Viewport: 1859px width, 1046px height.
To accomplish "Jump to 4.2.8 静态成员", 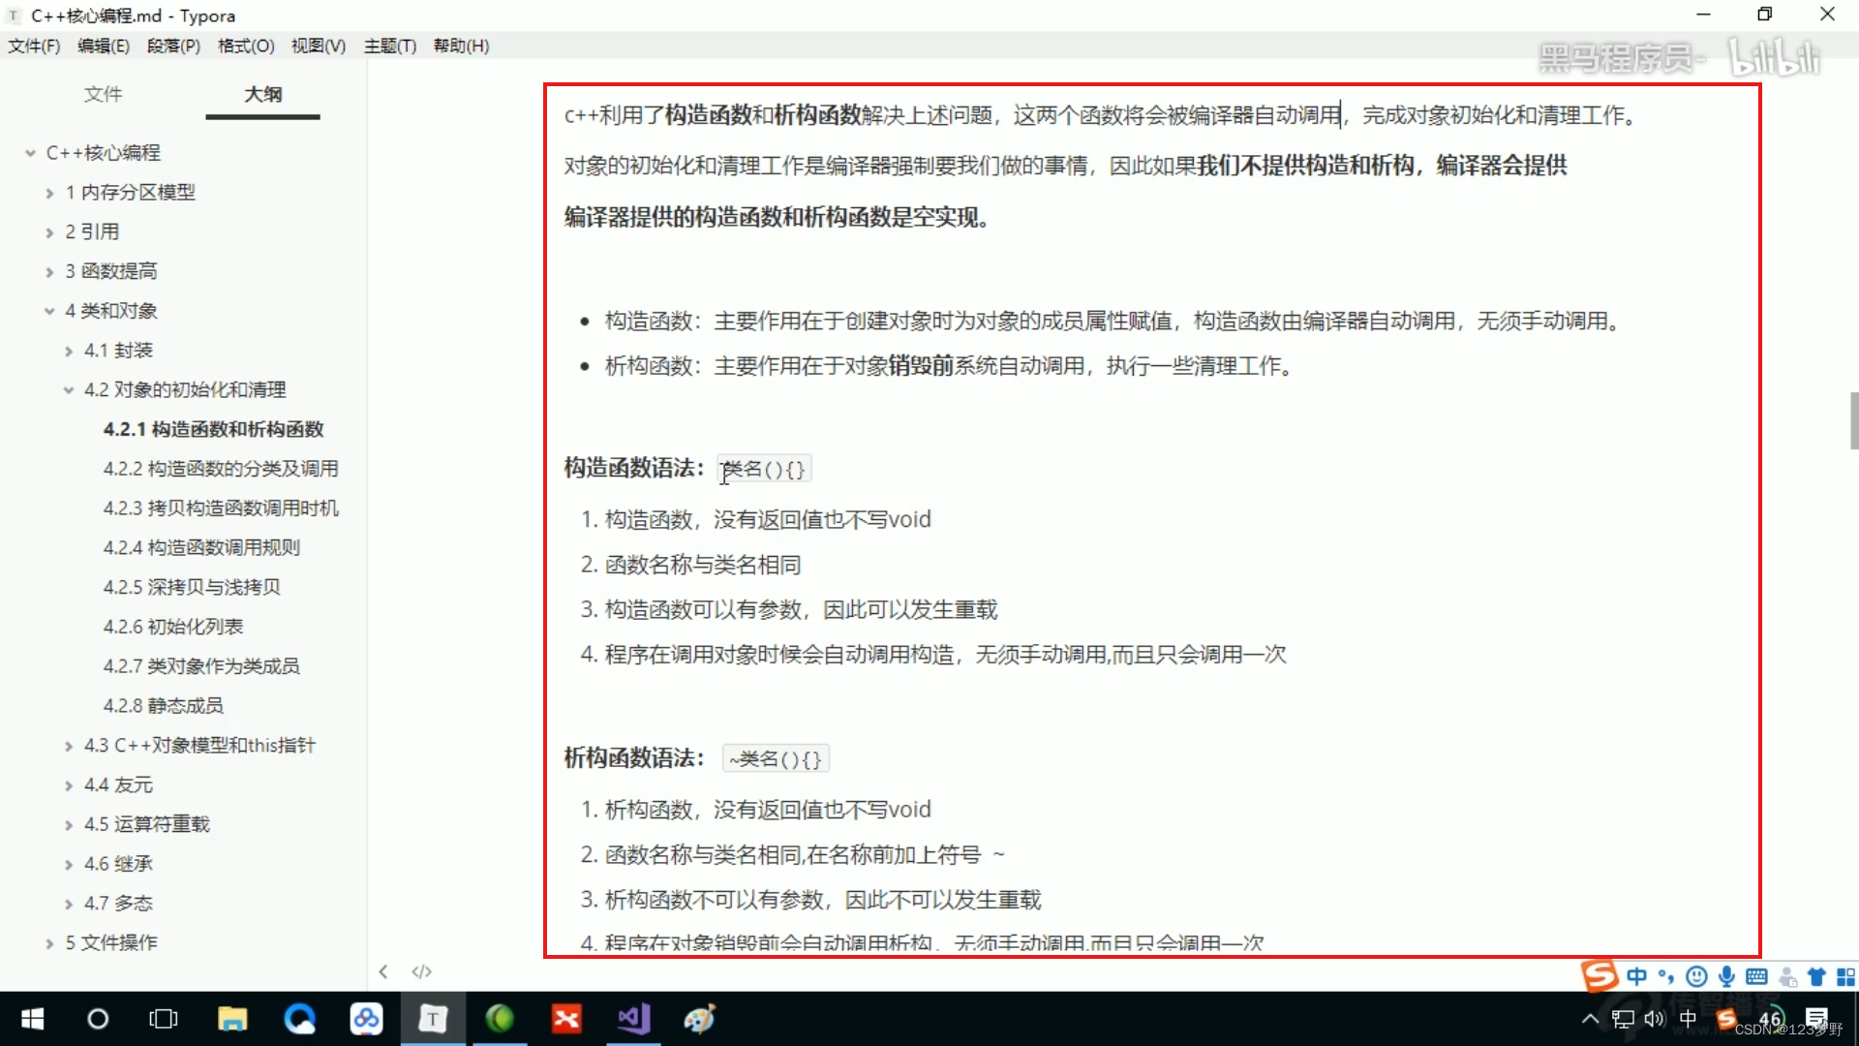I will [x=164, y=706].
